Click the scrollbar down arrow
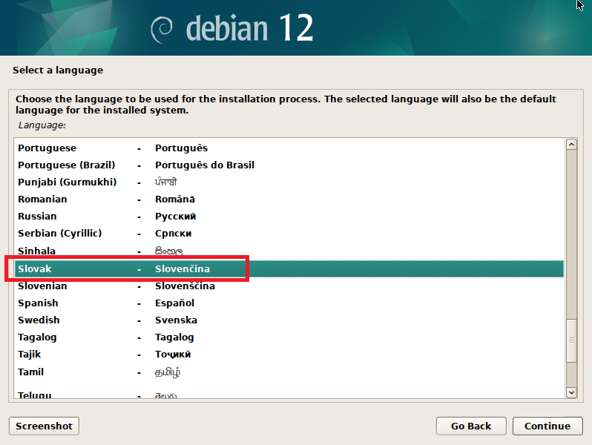 (571, 392)
